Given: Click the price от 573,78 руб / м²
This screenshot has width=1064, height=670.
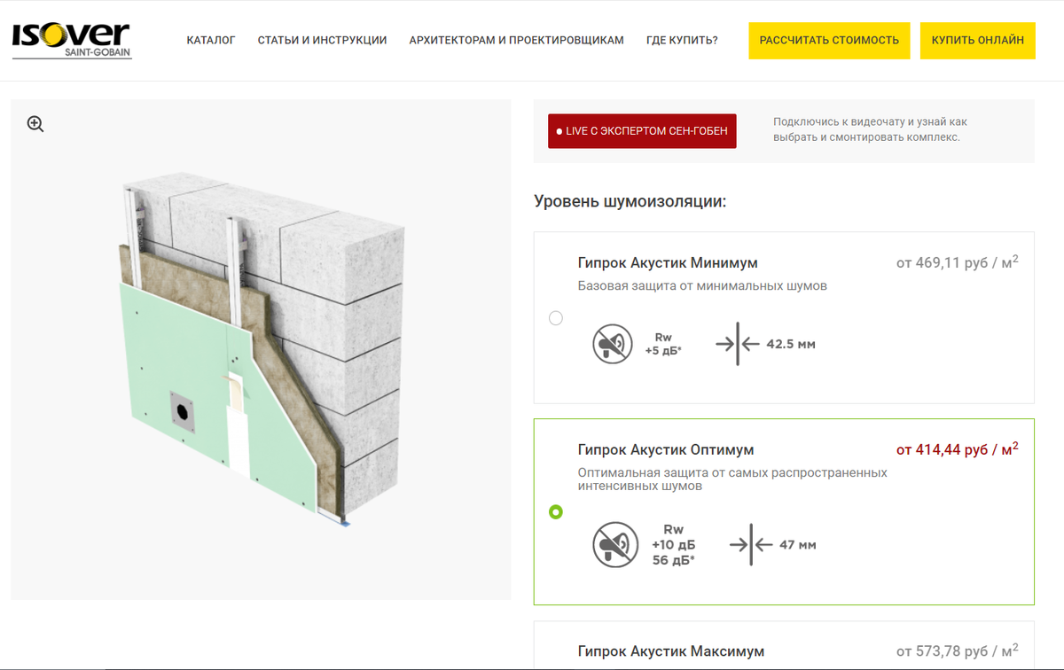Looking at the screenshot, I should tap(957, 651).
